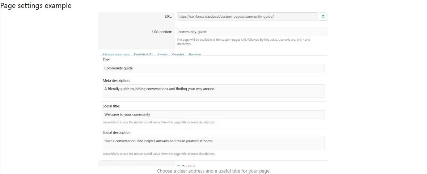Screen dimensions: 427x174
Task: Select the read-only URL field
Action: pyautogui.click(x=247, y=17)
